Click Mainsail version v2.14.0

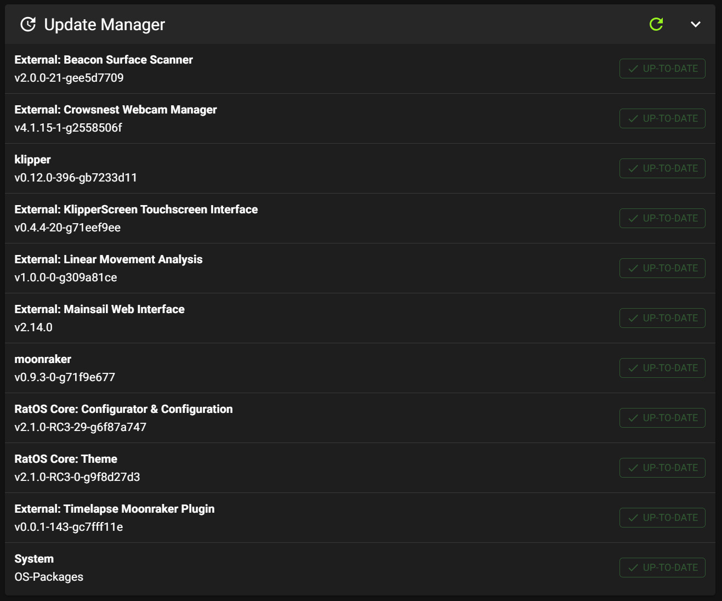click(x=33, y=327)
